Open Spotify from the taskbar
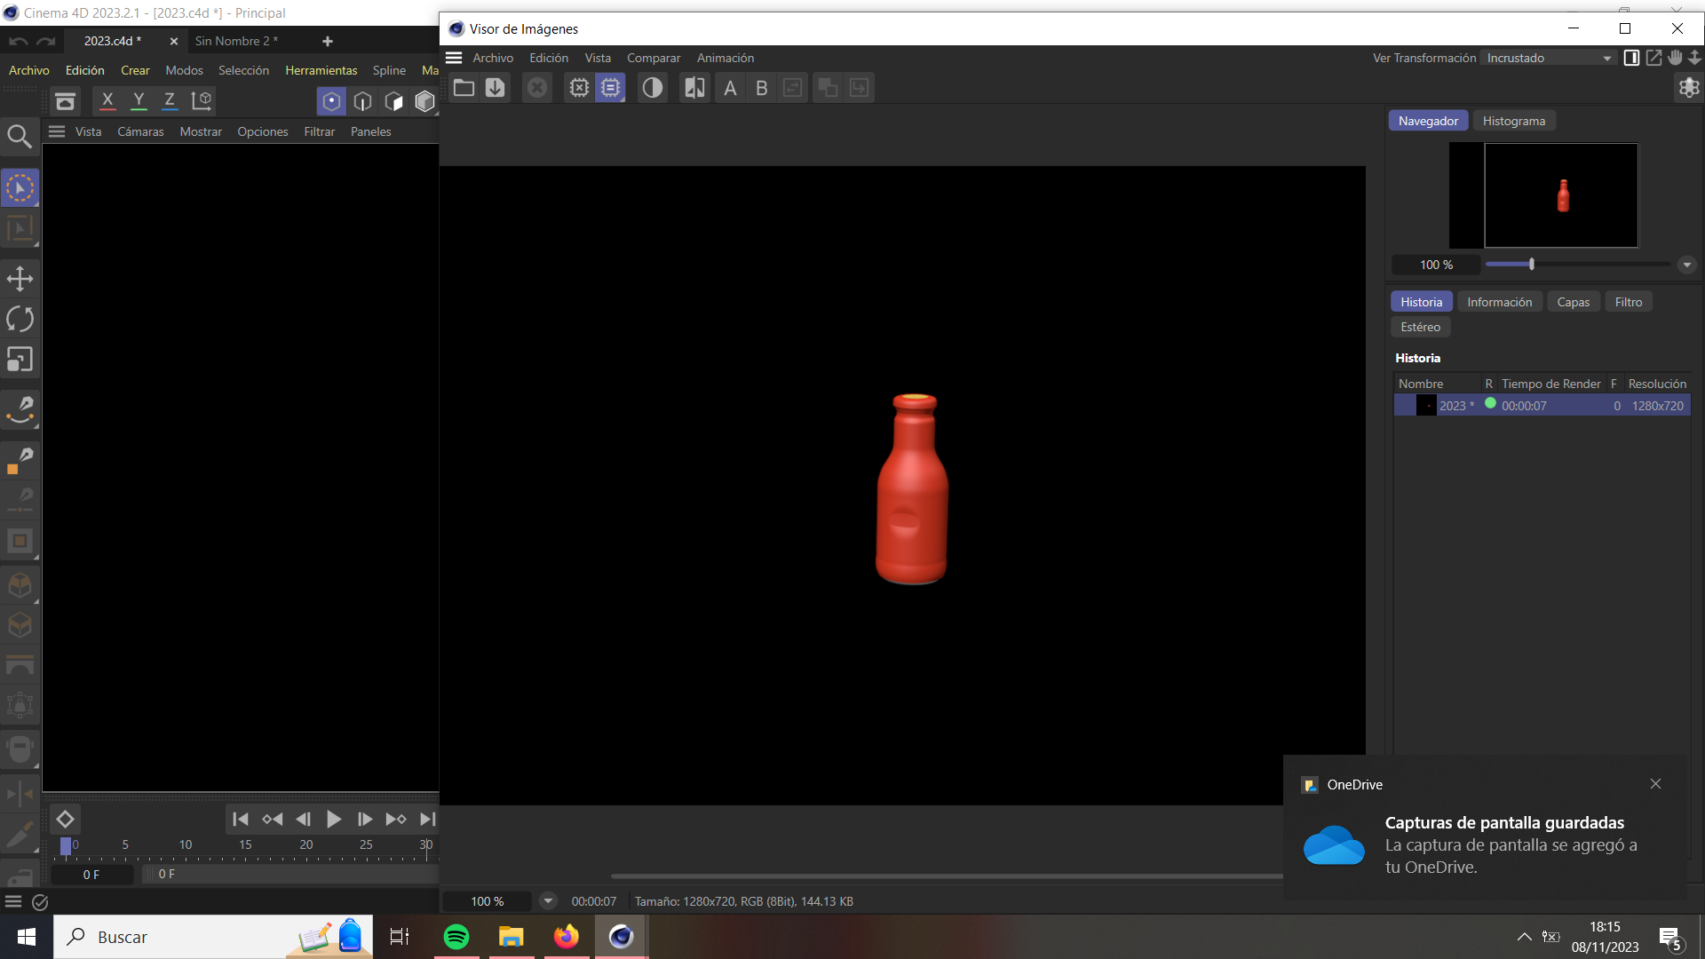 456,937
